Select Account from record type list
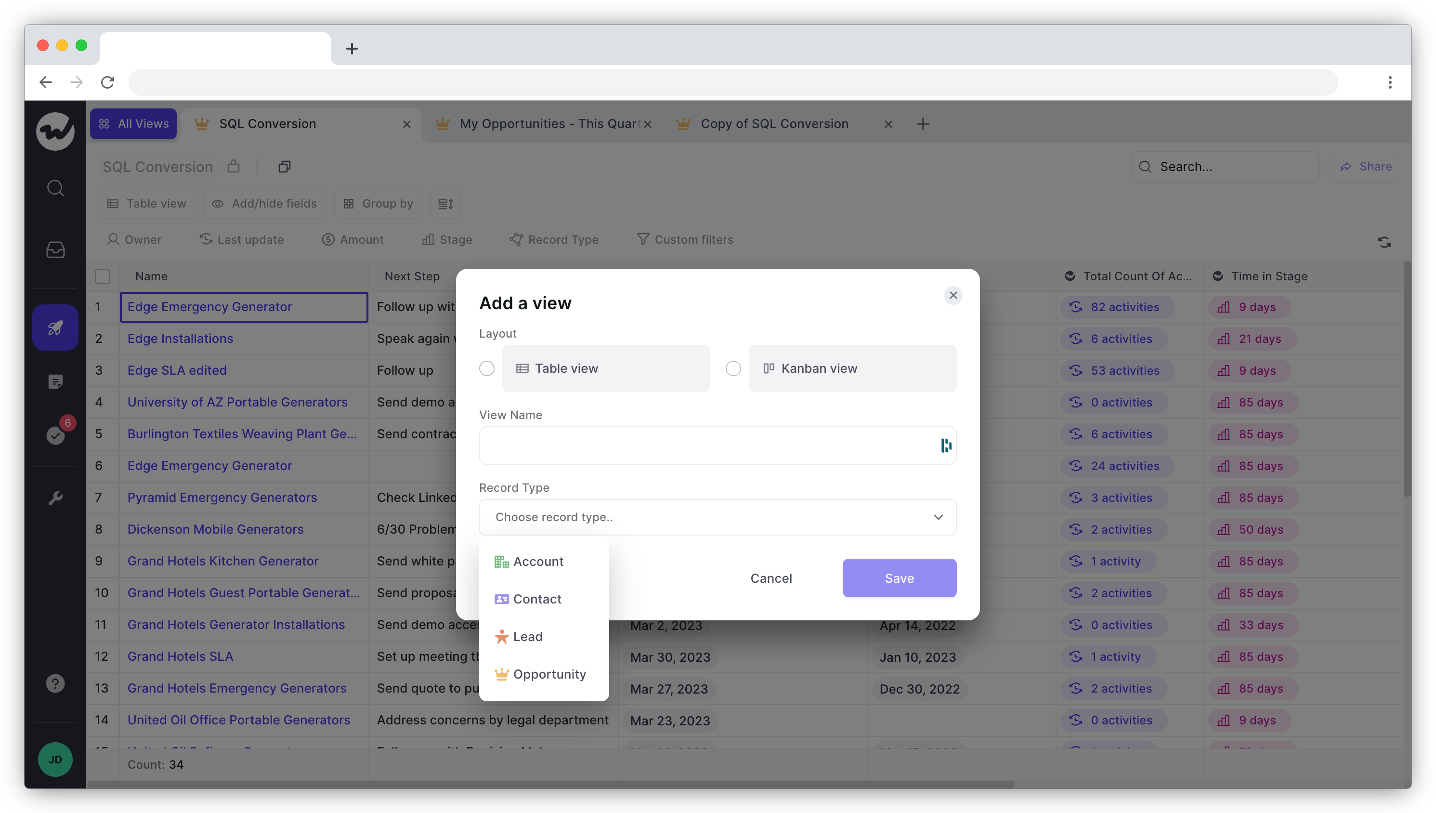Viewport: 1436px width, 813px height. 537,561
